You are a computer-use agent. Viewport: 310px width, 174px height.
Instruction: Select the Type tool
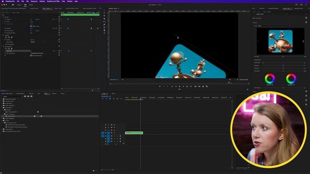click(105, 33)
